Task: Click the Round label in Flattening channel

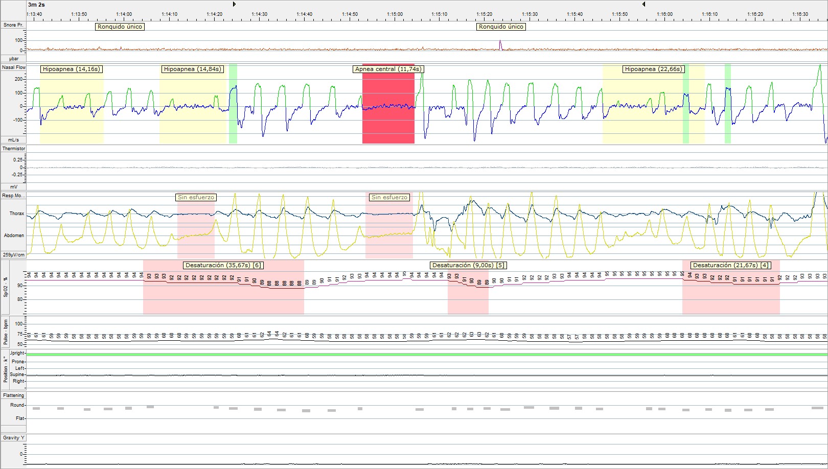Action: (x=17, y=405)
